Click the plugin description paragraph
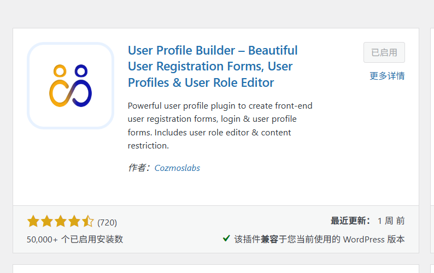 [220, 126]
